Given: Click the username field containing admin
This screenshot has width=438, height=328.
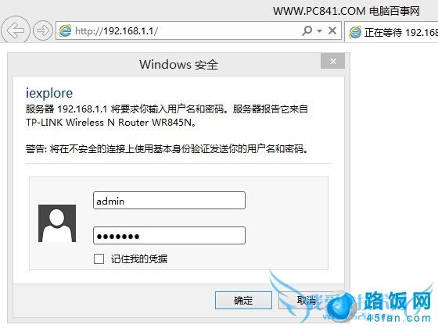Looking at the screenshot, I should 169,200.
